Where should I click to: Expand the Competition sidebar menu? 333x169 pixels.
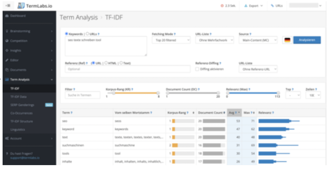pos(29,41)
